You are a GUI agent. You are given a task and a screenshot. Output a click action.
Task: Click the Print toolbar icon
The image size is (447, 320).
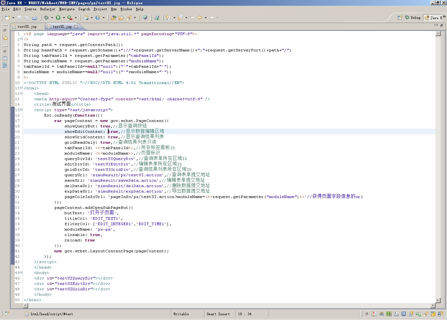tap(34, 18)
